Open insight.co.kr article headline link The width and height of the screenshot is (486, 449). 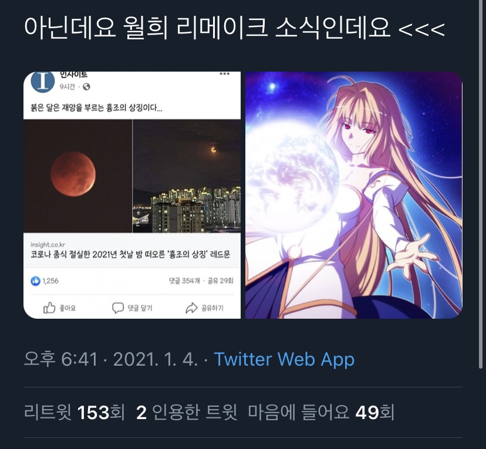[x=130, y=254]
